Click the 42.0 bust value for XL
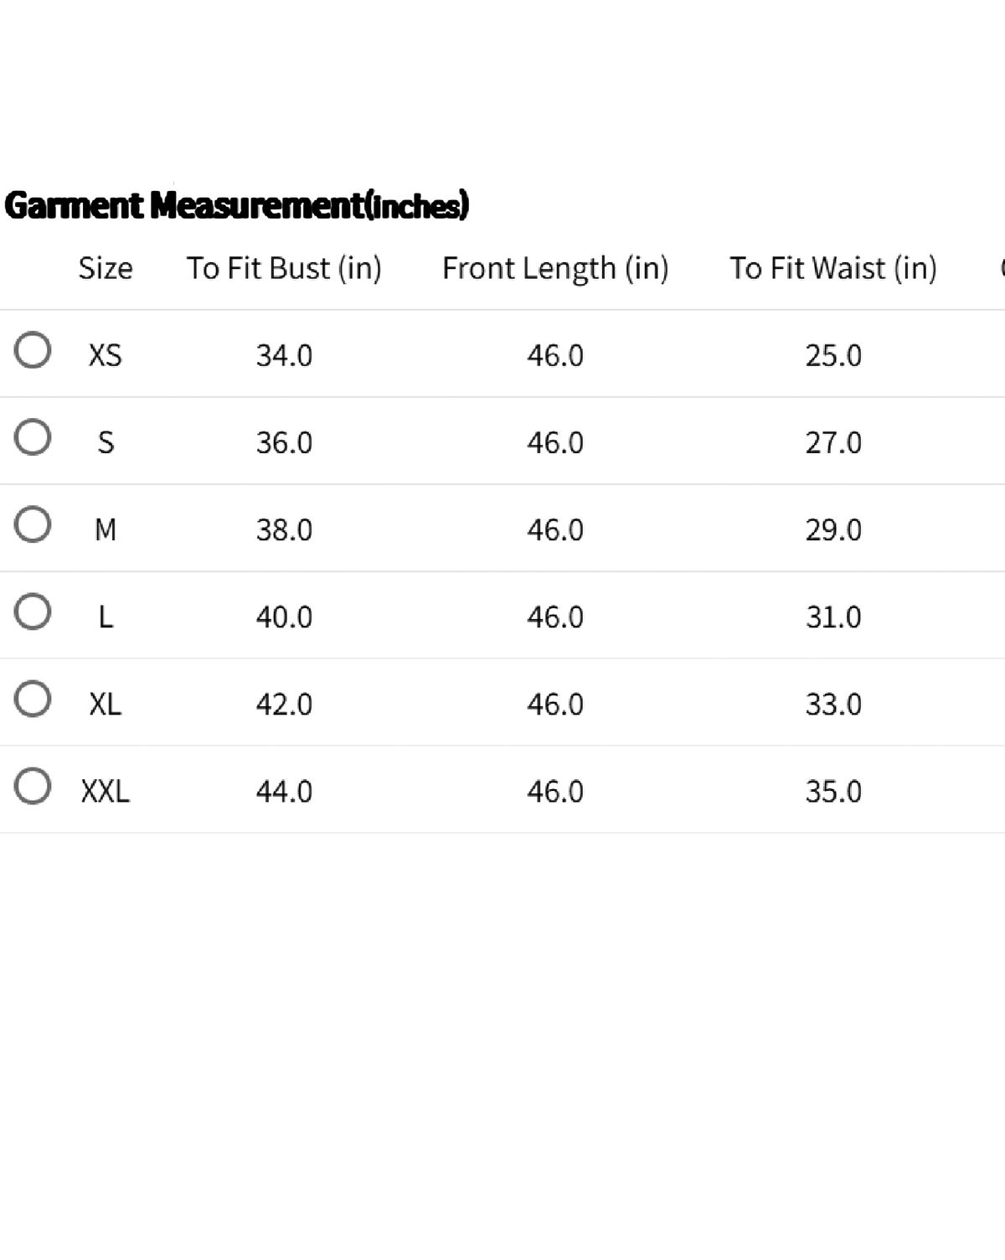The height and width of the screenshot is (1260, 1005). (284, 704)
